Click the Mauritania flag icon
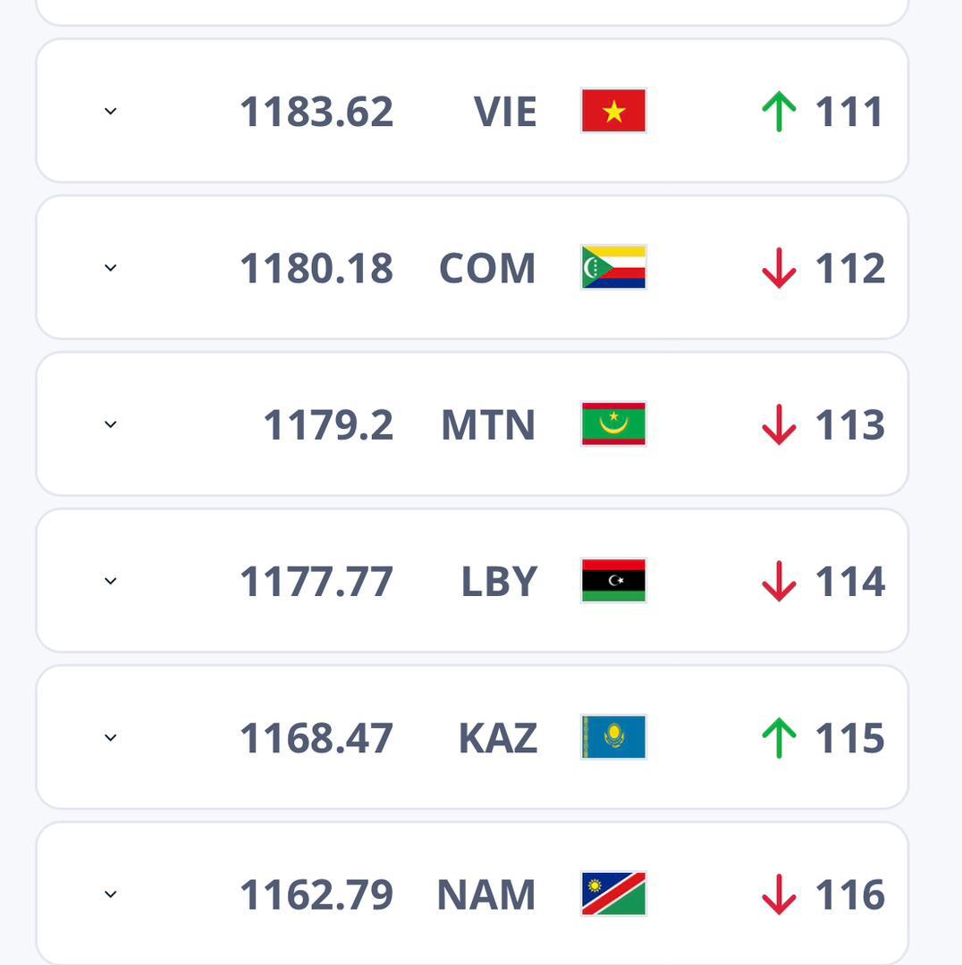 (x=613, y=424)
